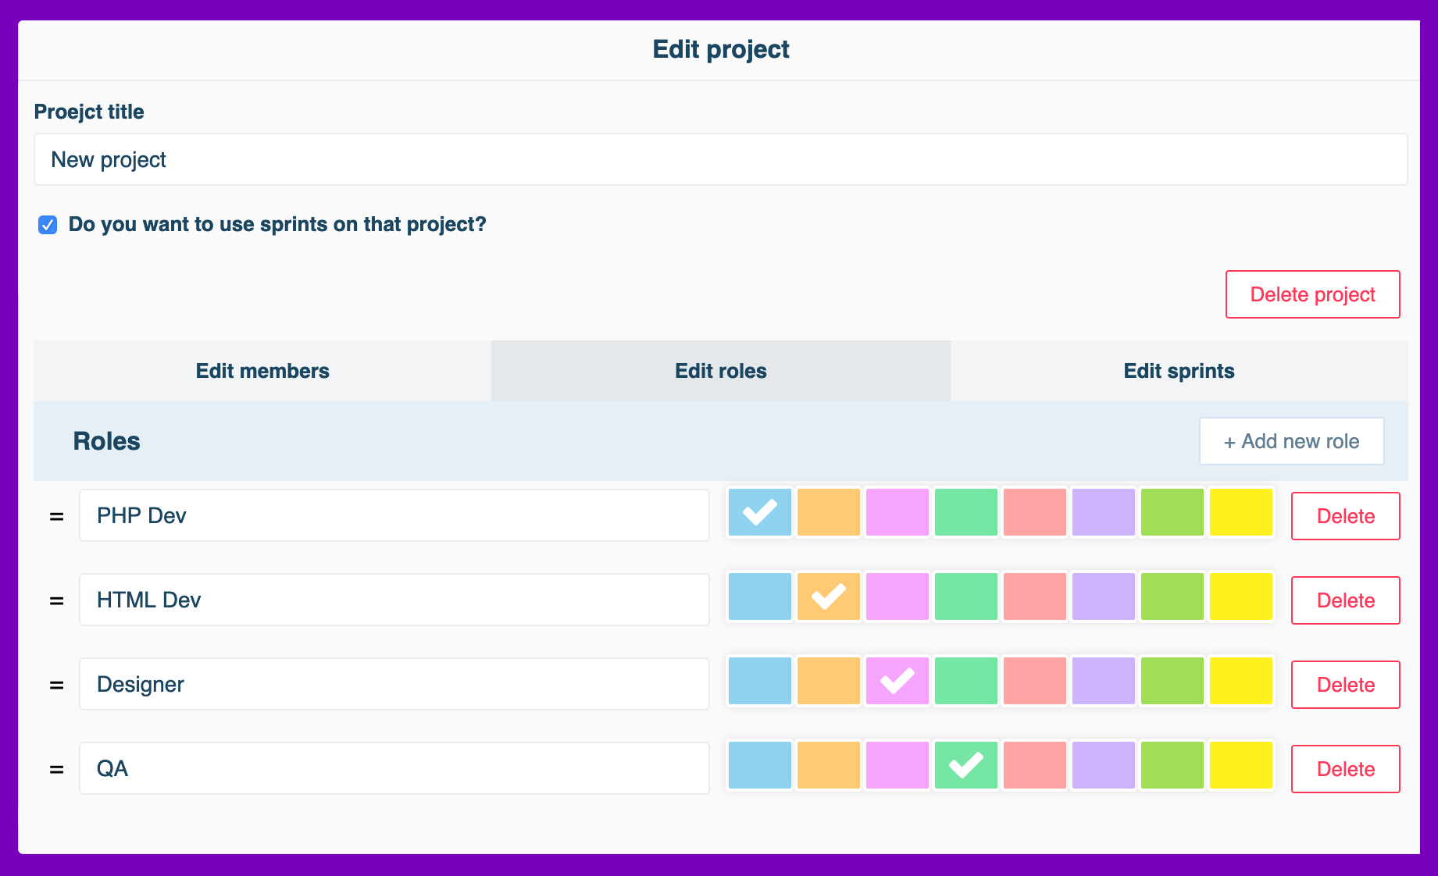Screen dimensions: 1438x876
Task: Select lime green swatch for QA role
Action: point(1172,765)
